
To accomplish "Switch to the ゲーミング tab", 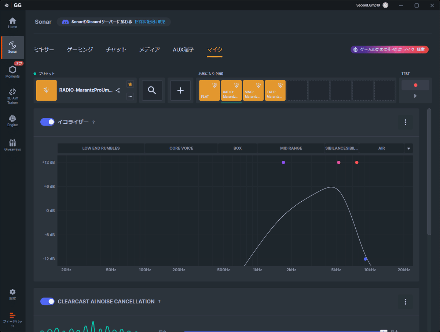I will point(80,50).
